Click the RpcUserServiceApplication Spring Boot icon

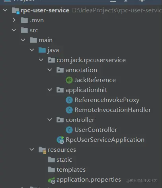61,140
